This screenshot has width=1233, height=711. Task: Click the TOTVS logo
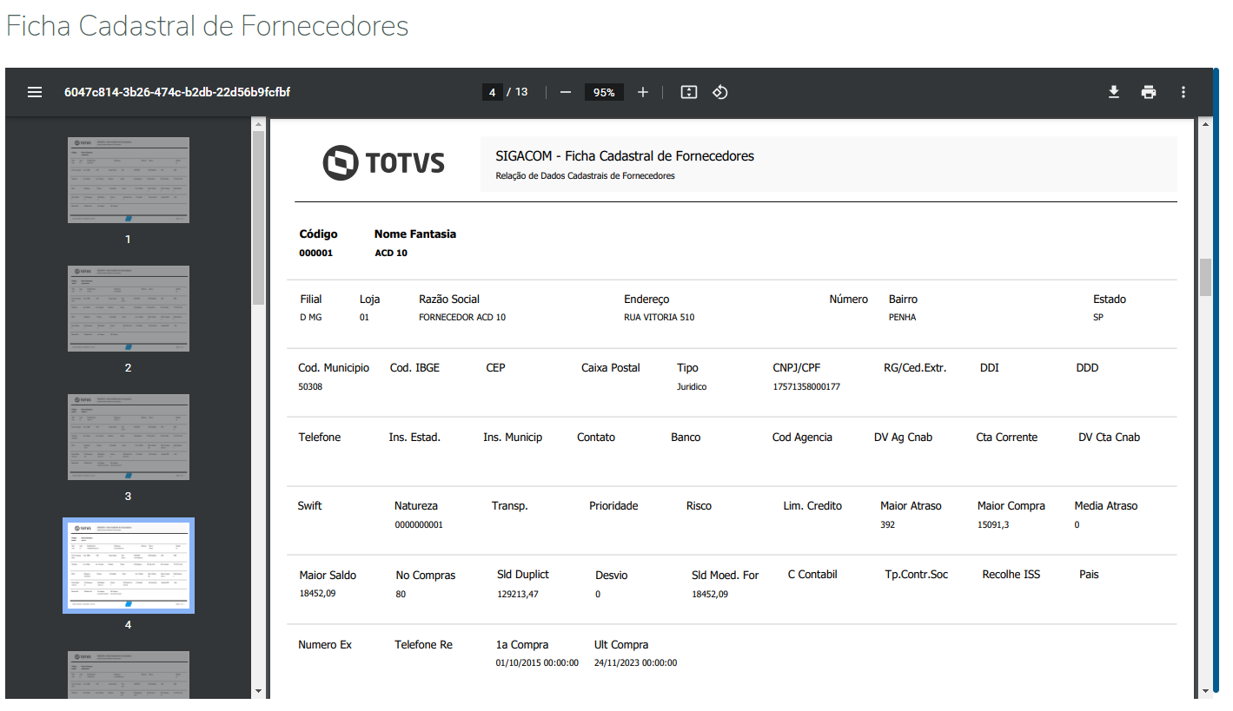(x=383, y=163)
